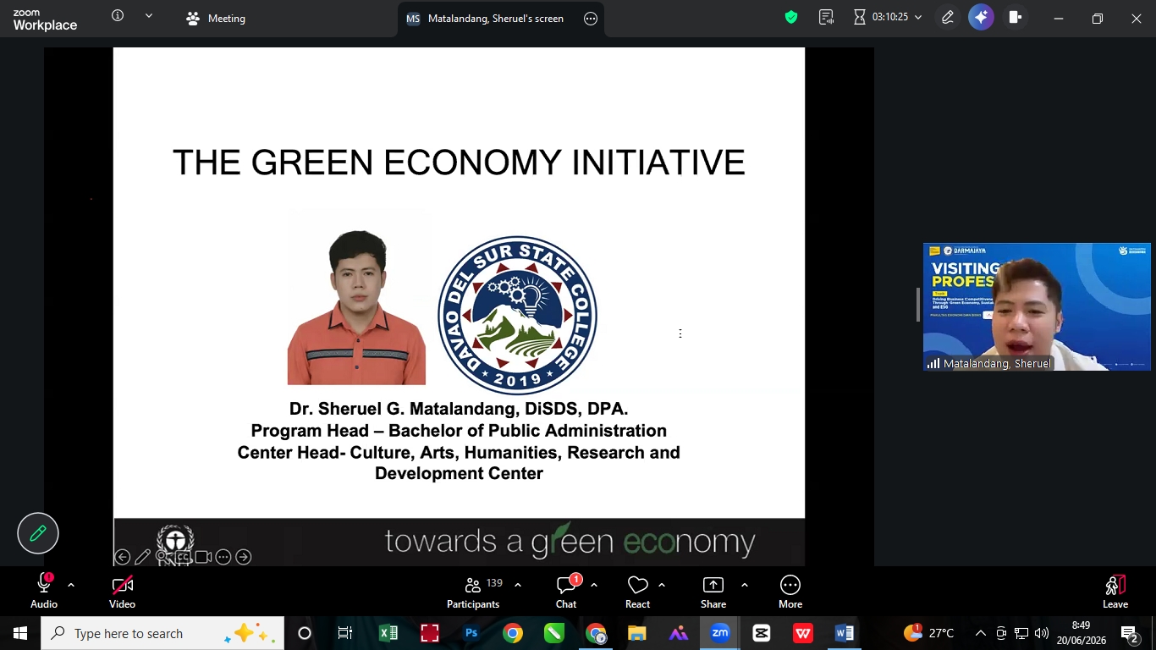Go to next slide arrow in slideshow
This screenshot has width=1156, height=650.
coord(244,557)
